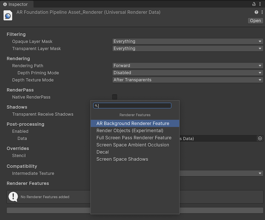
Task: Click the lock icon in Inspector header
Action: [x=254, y=4]
